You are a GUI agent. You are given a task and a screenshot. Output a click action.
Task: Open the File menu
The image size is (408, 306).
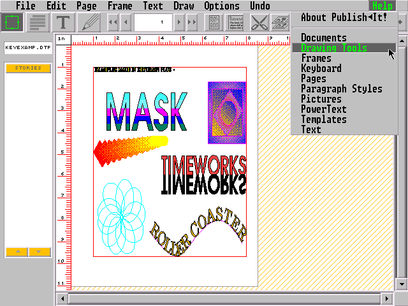click(x=25, y=6)
